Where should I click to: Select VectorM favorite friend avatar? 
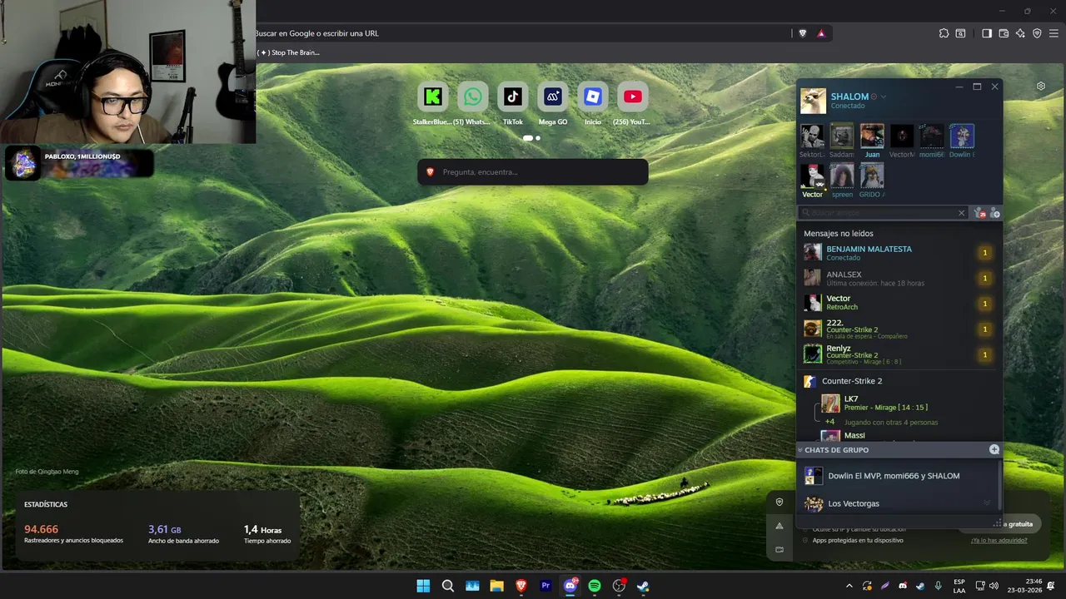pyautogui.click(x=902, y=136)
